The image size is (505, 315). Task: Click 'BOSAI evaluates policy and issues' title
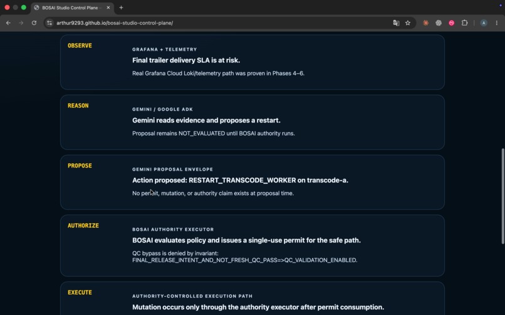(x=246, y=241)
